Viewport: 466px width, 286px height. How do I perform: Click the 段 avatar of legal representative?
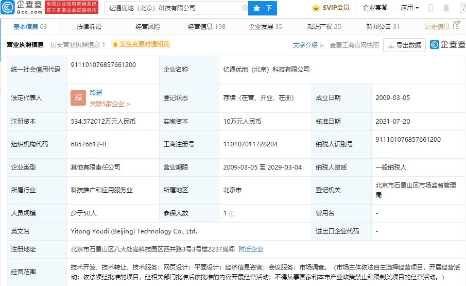click(78, 98)
